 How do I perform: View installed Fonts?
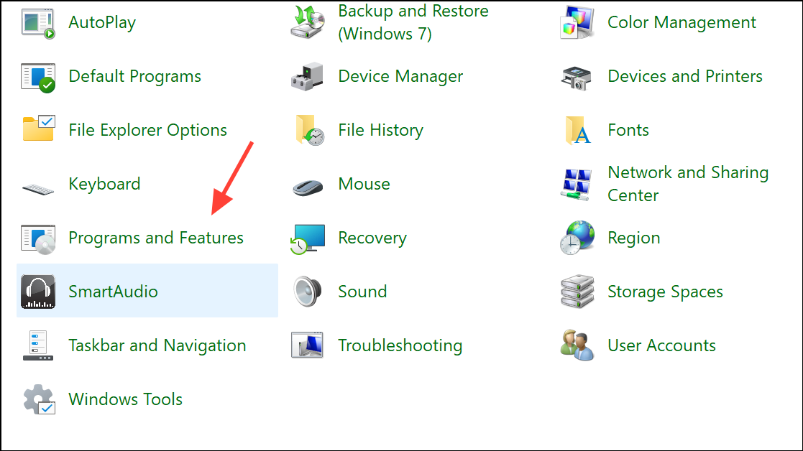click(628, 130)
